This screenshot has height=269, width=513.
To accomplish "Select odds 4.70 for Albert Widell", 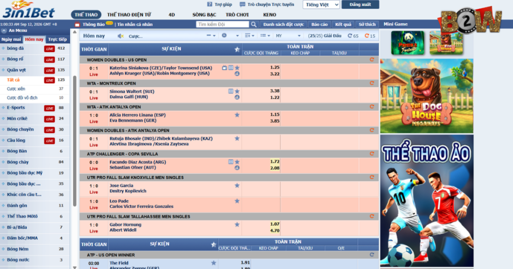I will pyautogui.click(x=275, y=230).
